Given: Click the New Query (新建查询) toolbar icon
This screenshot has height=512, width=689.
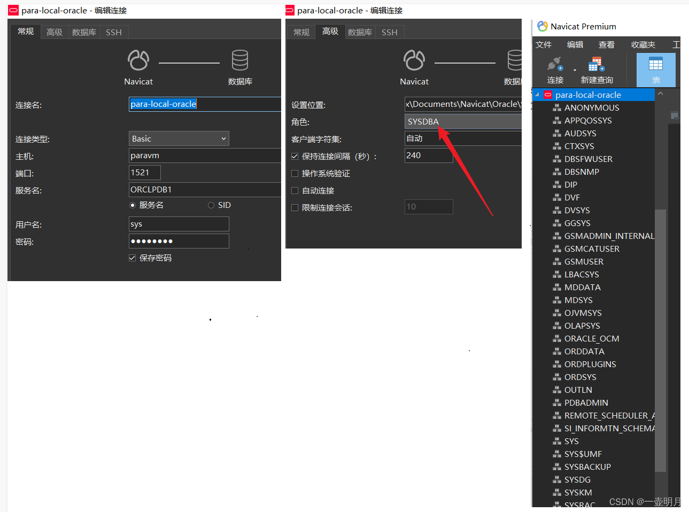Looking at the screenshot, I should 596,64.
